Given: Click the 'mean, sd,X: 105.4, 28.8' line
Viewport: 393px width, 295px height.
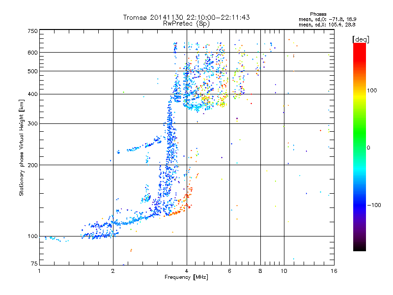Looking at the screenshot, I should coord(327,25).
